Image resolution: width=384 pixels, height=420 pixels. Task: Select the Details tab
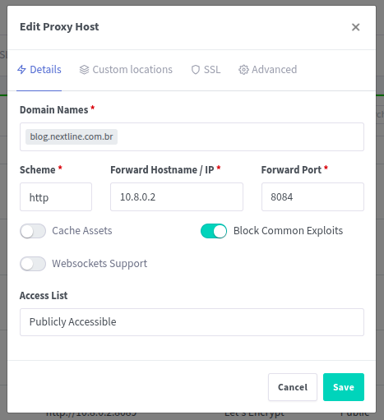(39, 70)
